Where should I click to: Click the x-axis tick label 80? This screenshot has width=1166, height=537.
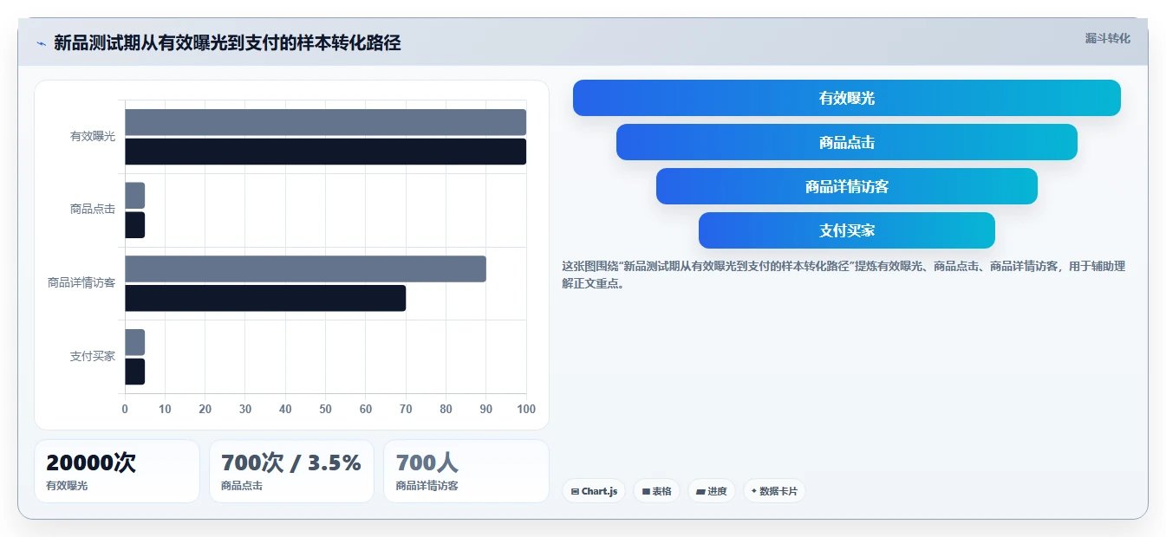point(446,409)
